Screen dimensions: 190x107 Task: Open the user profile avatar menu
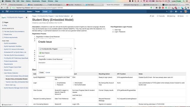[186, 12]
